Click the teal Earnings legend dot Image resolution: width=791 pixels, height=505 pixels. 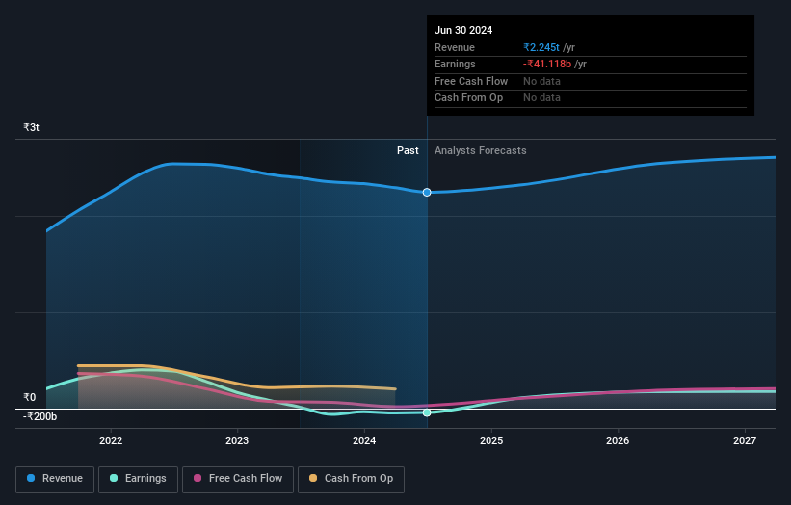point(114,478)
